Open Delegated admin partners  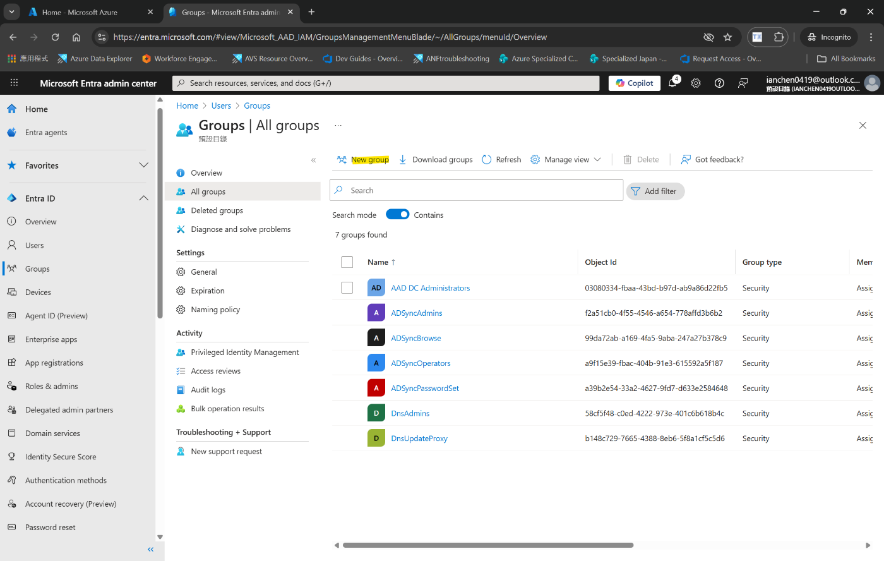[x=69, y=409]
